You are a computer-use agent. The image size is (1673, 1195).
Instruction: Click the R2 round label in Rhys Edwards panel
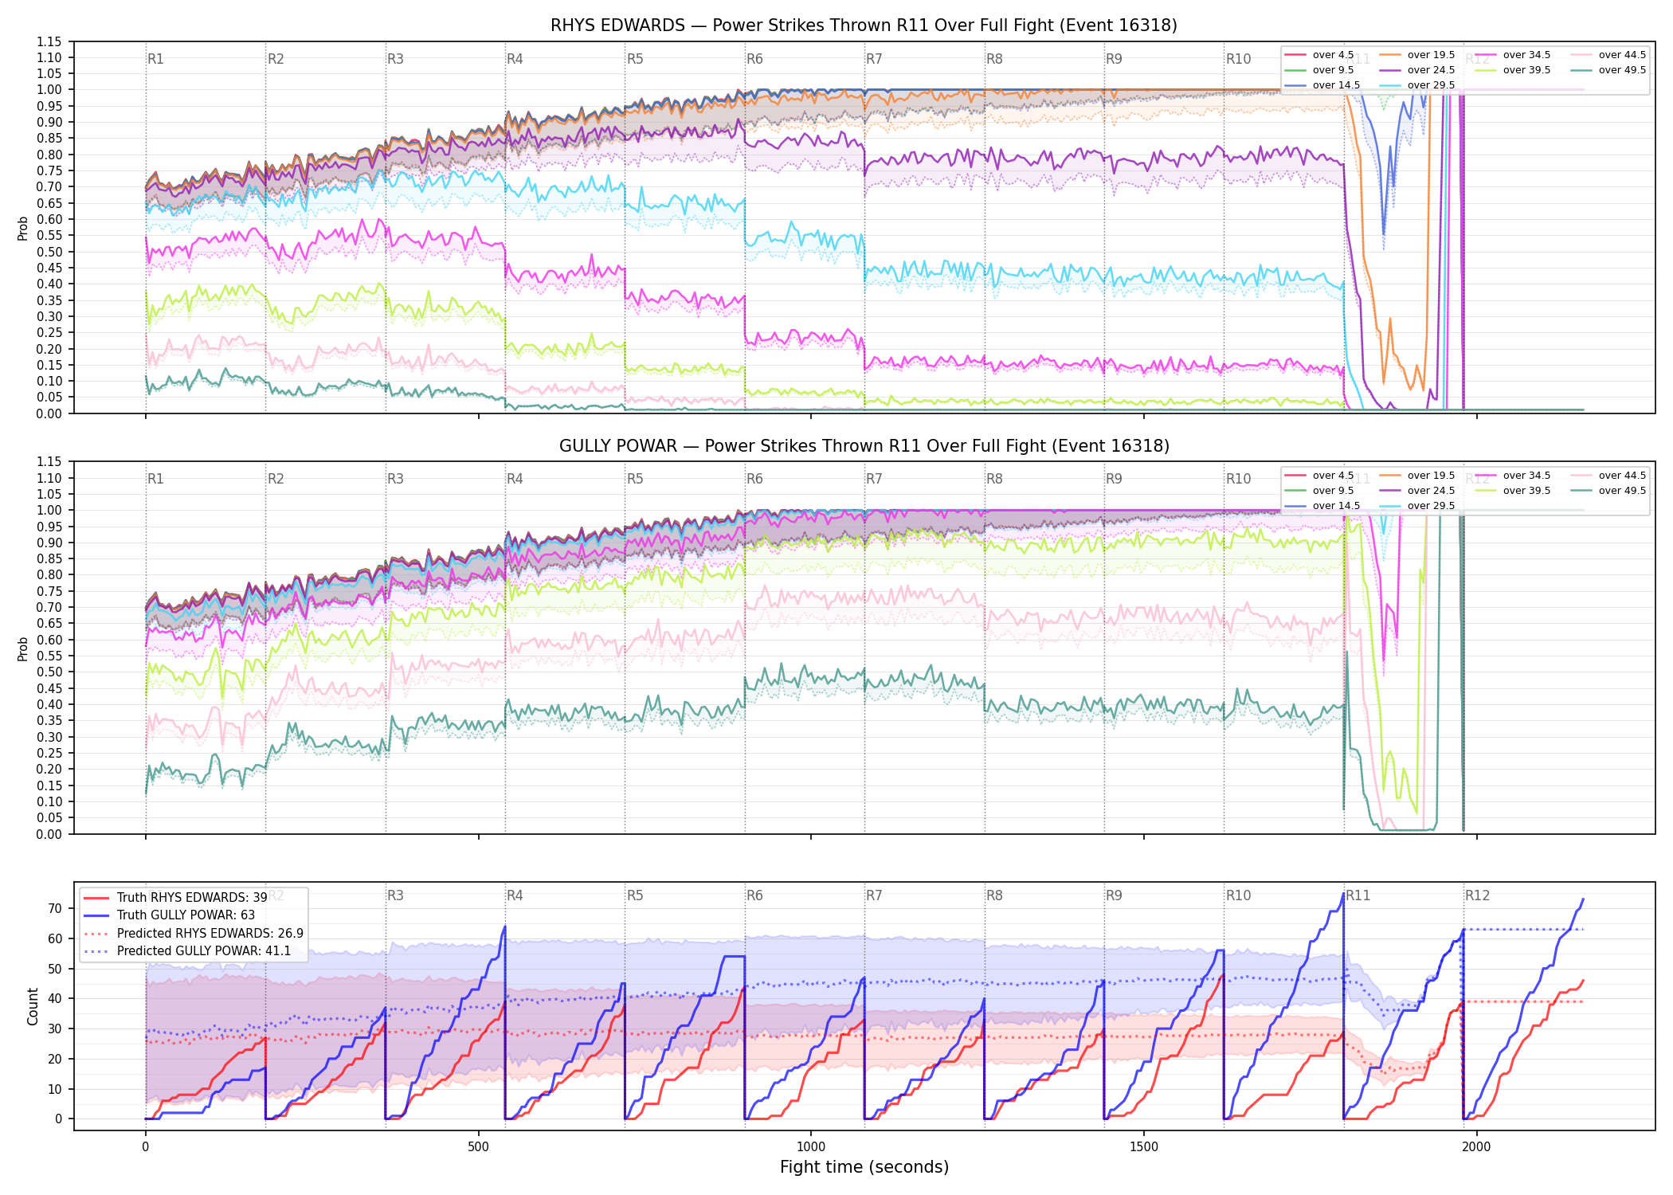(276, 59)
